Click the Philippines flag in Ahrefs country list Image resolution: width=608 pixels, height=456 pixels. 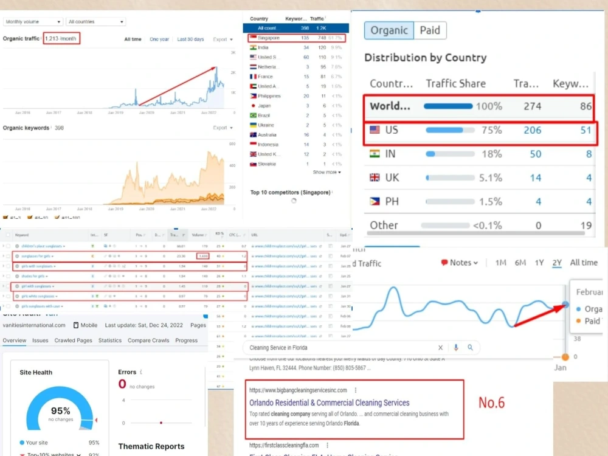tap(253, 96)
